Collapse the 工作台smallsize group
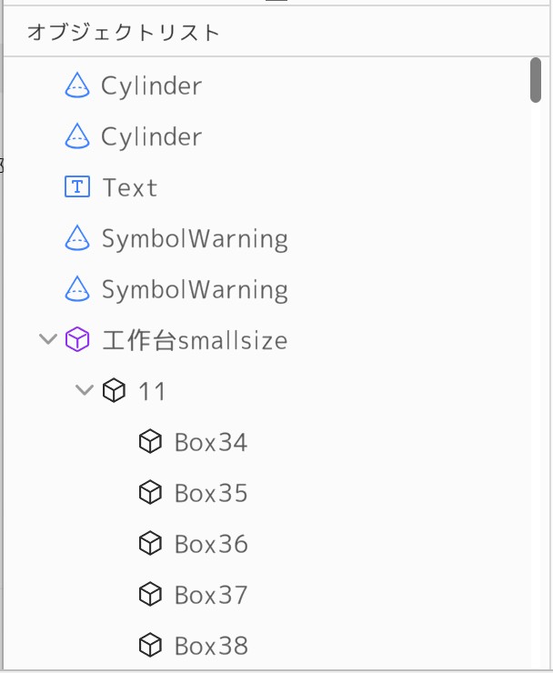The image size is (553, 673). coord(47,339)
